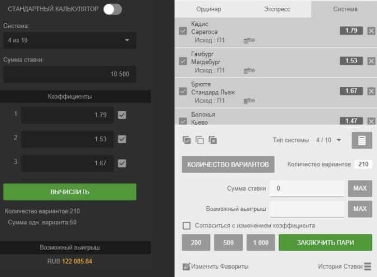Click the deselect-all bets icon
Screen dimensions: 377x277
tap(199, 140)
